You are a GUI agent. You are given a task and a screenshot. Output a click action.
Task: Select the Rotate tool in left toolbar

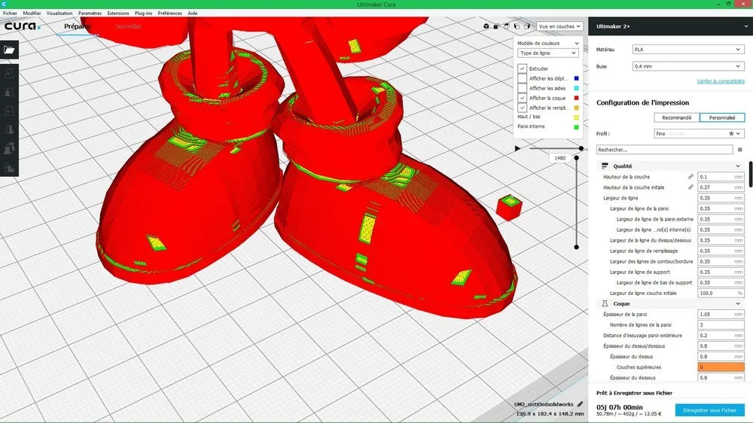tap(9, 111)
